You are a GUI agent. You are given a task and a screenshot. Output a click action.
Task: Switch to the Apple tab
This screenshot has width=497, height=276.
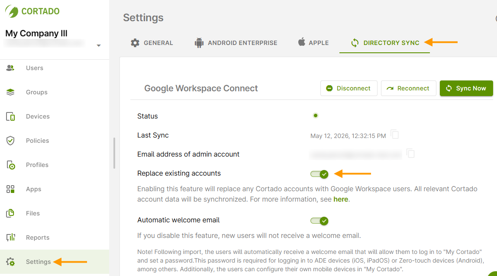[313, 43]
